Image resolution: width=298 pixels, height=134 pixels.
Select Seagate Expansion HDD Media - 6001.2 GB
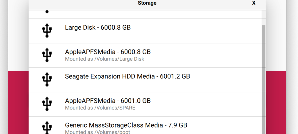[x=145, y=80]
